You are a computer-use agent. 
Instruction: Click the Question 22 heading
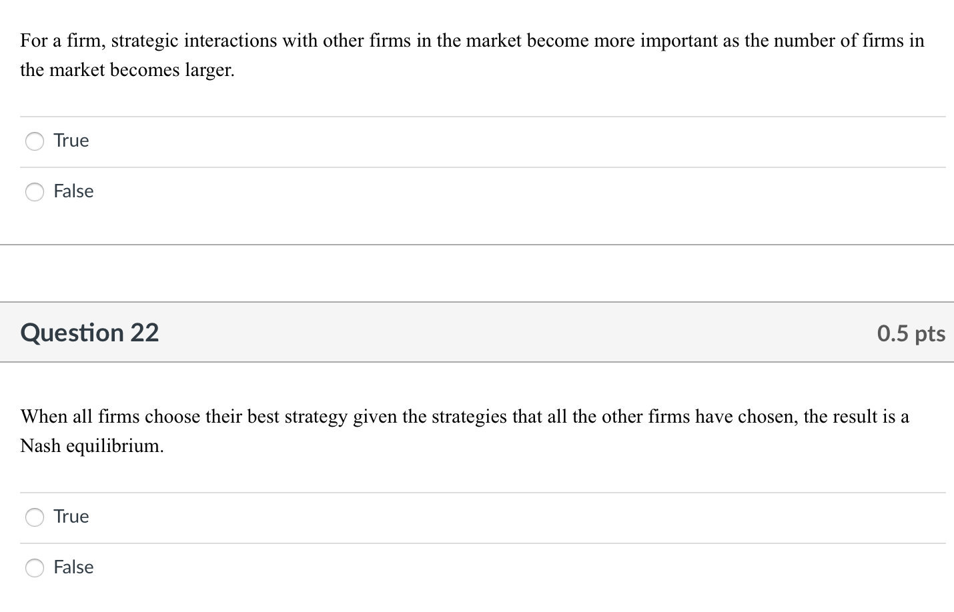(x=90, y=333)
